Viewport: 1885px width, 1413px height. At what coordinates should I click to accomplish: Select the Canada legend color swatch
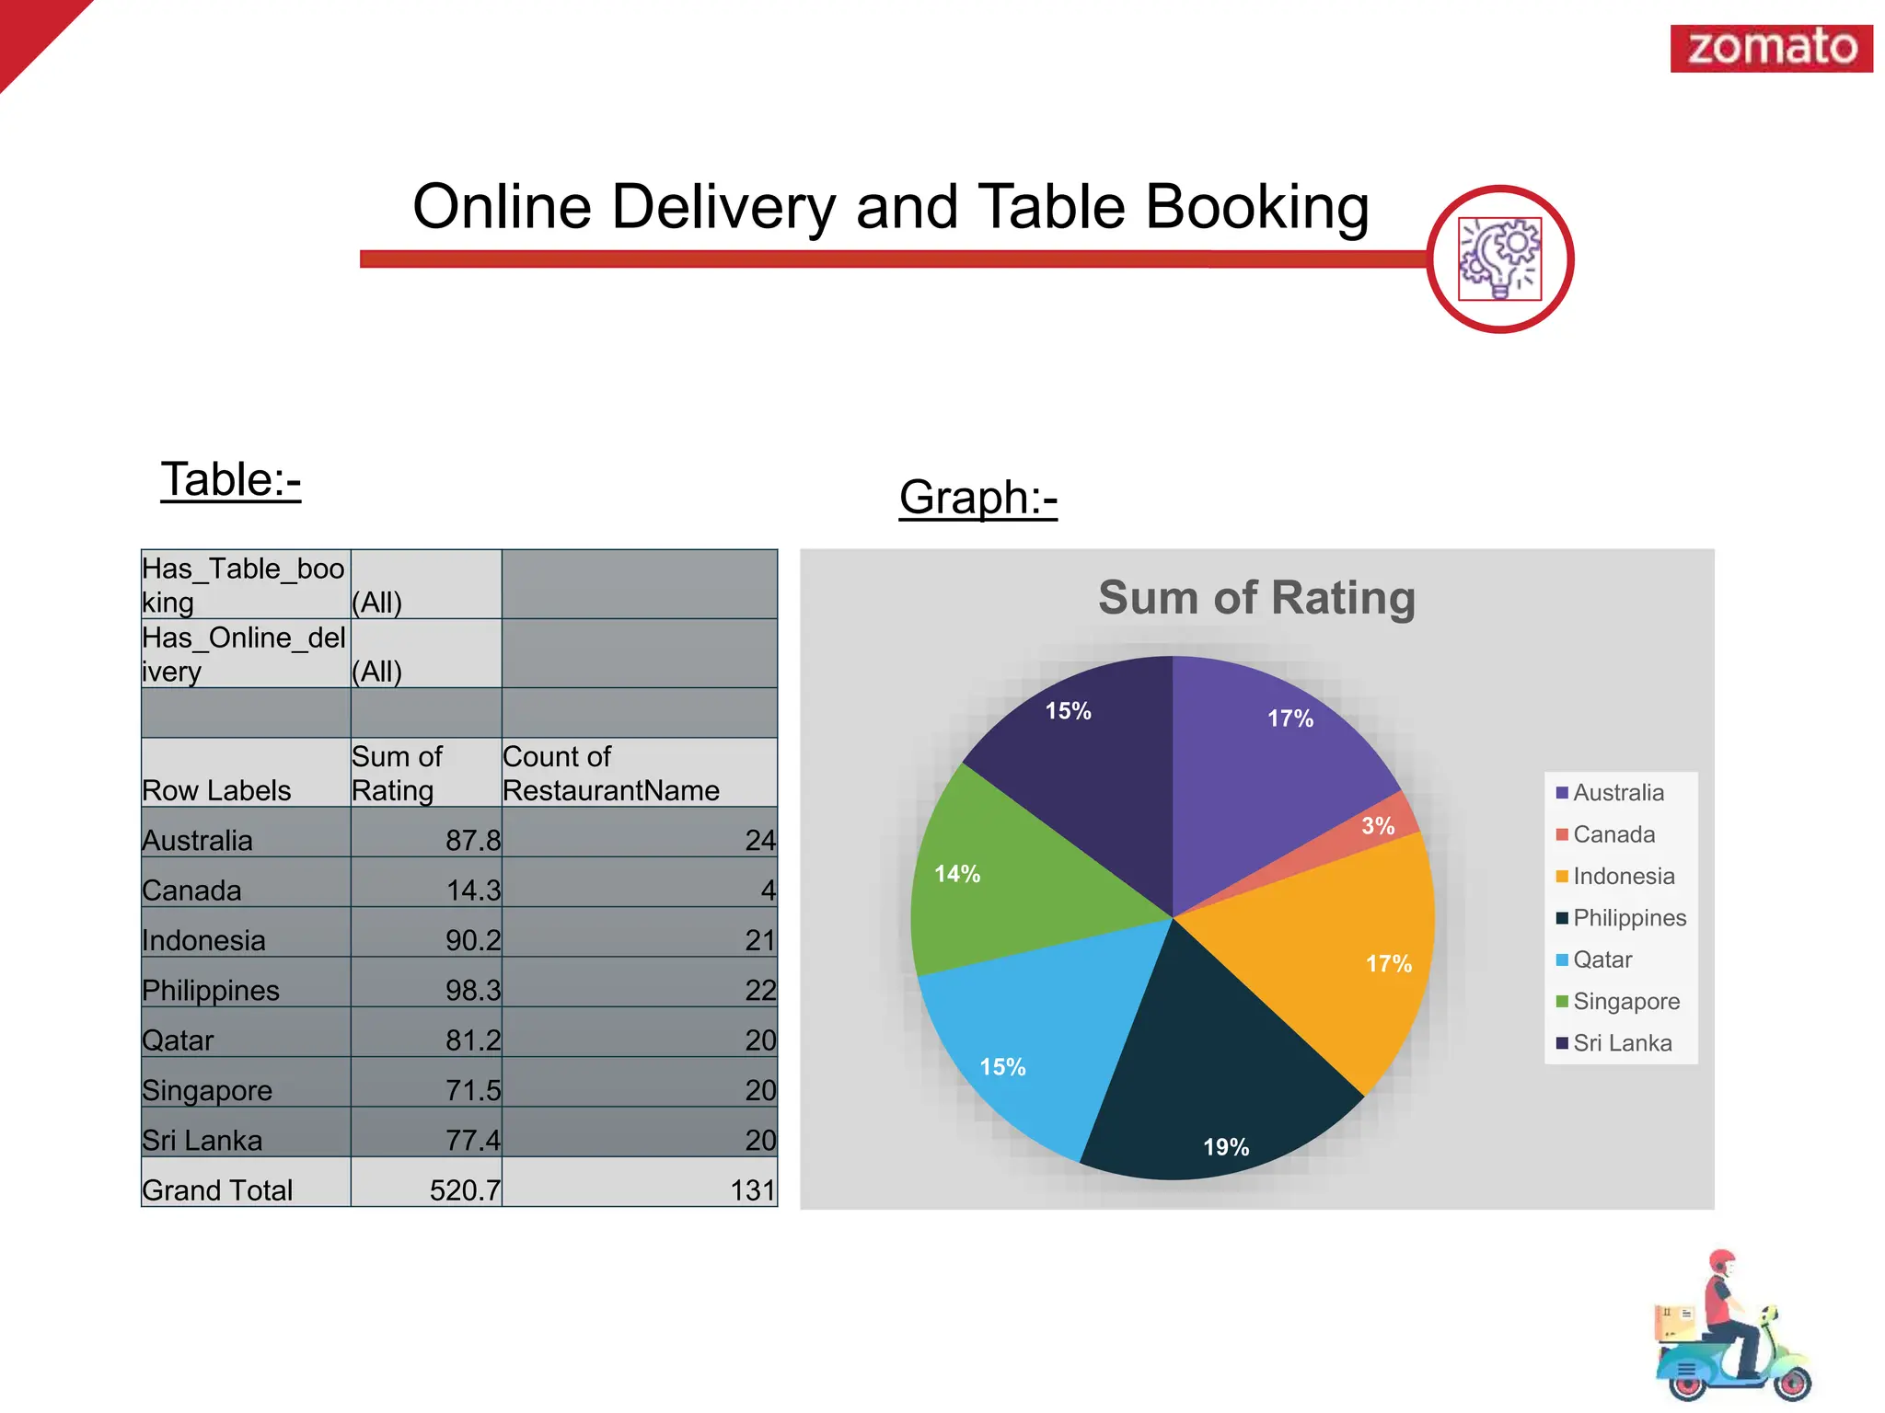tap(1561, 834)
